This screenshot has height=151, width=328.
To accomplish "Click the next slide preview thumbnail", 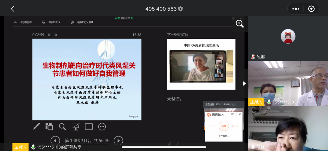I will [x=201, y=64].
